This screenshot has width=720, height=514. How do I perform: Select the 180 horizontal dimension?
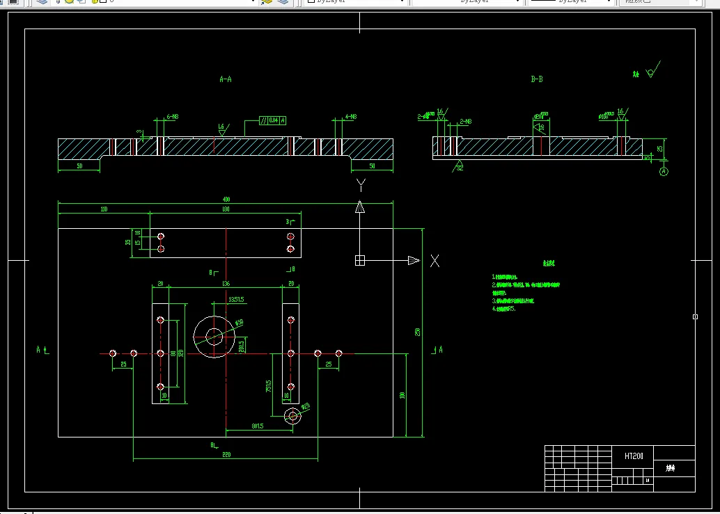226,209
